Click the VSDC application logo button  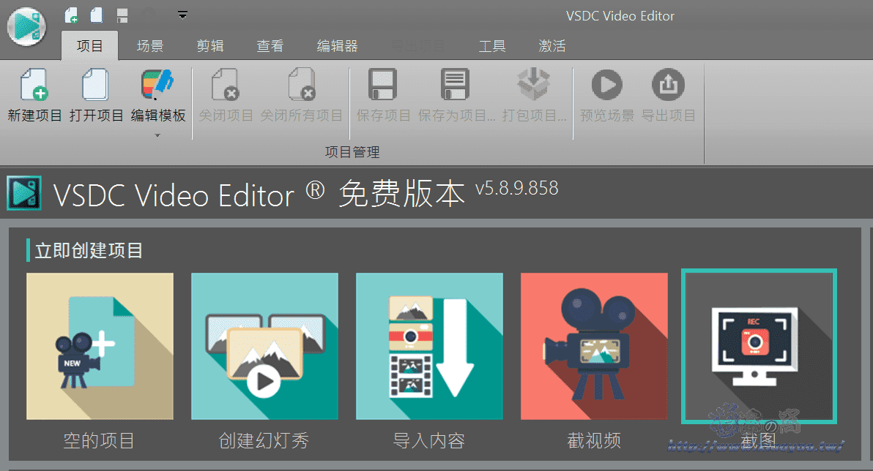(26, 26)
